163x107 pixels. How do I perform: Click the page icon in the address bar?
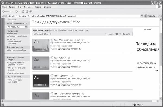point(10,16)
